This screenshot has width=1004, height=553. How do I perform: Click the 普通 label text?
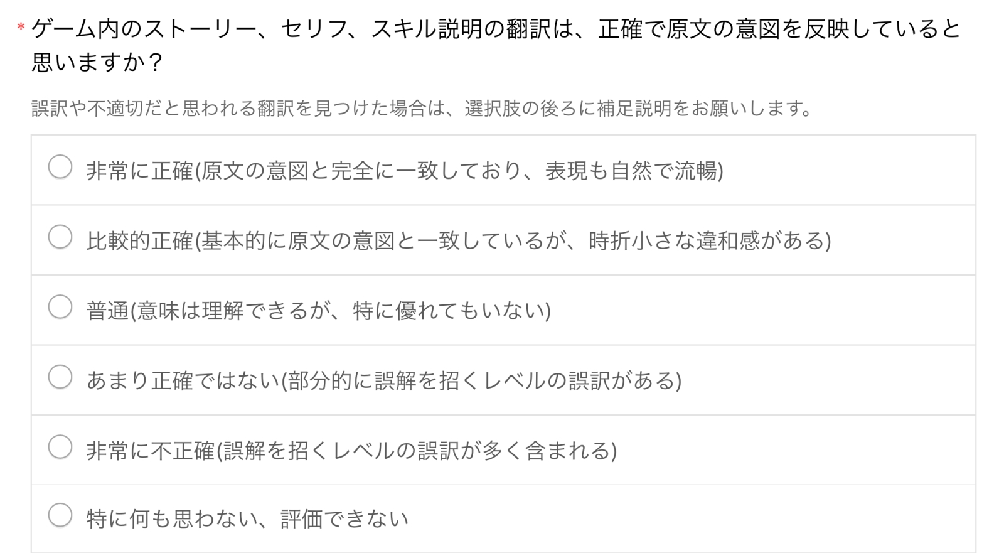(x=107, y=311)
